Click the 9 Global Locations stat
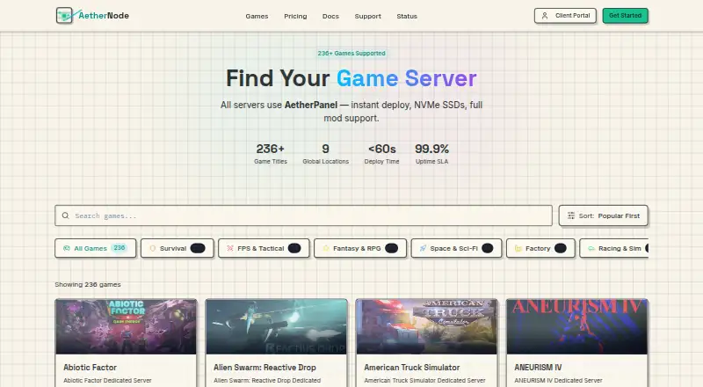Viewport: 703px width, 387px height. point(325,154)
